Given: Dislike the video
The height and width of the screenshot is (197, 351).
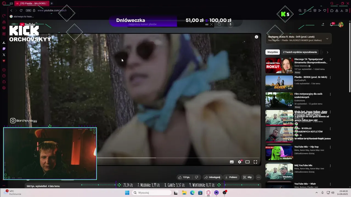Looking at the screenshot, I should (x=196, y=177).
